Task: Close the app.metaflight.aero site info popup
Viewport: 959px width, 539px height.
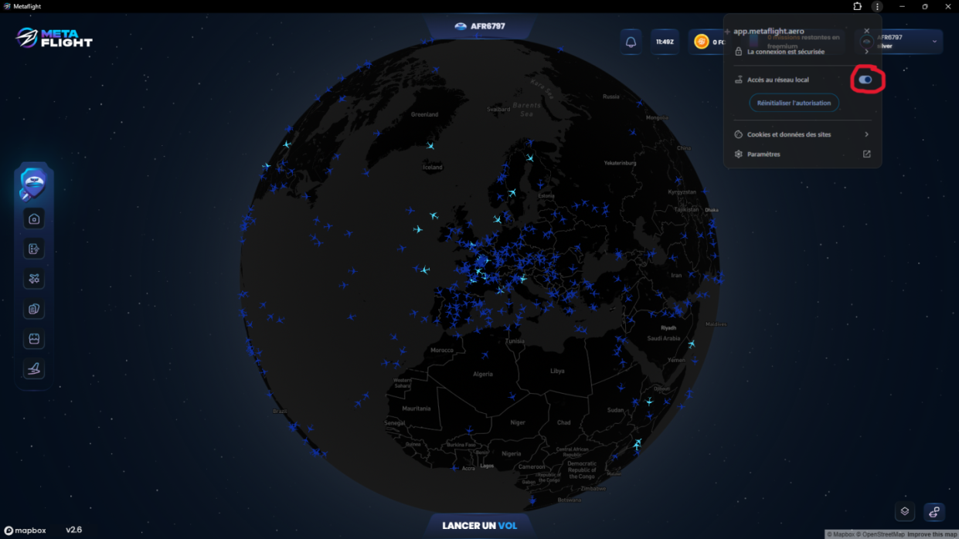Action: [x=866, y=32]
